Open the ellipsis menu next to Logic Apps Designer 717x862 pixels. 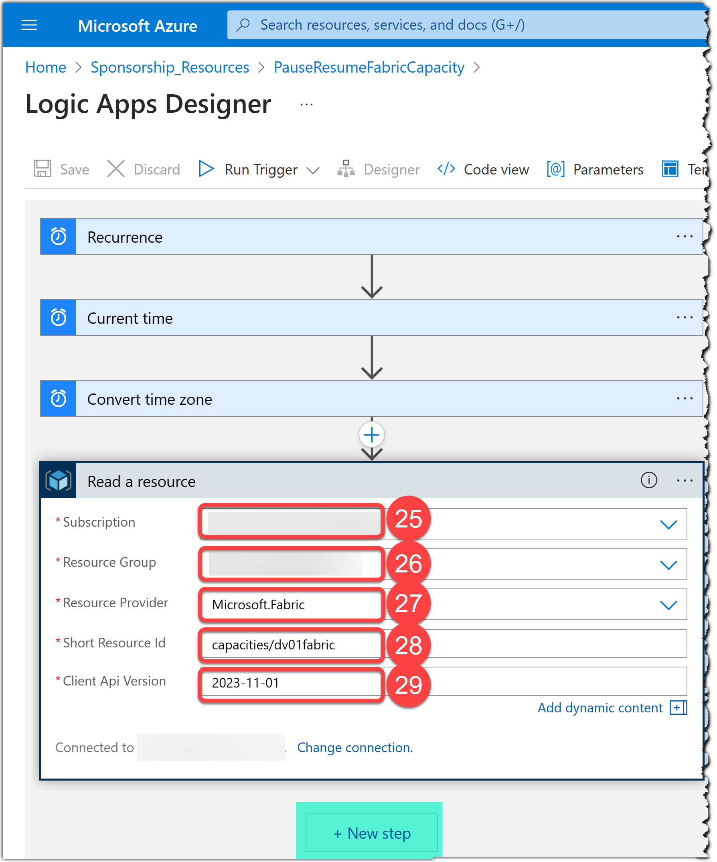tap(307, 105)
